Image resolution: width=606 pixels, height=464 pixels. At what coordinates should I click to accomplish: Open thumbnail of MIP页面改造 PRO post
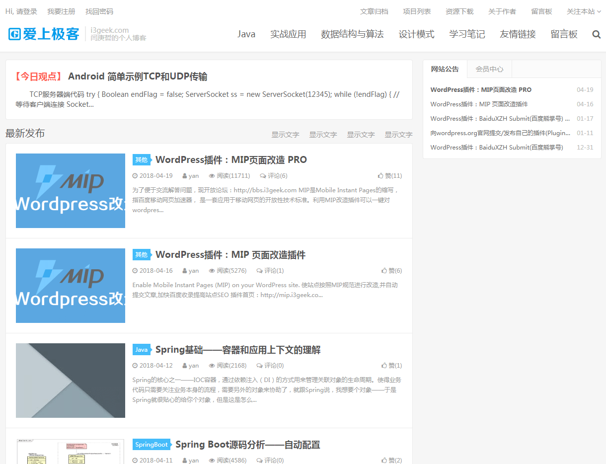pyautogui.click(x=71, y=191)
